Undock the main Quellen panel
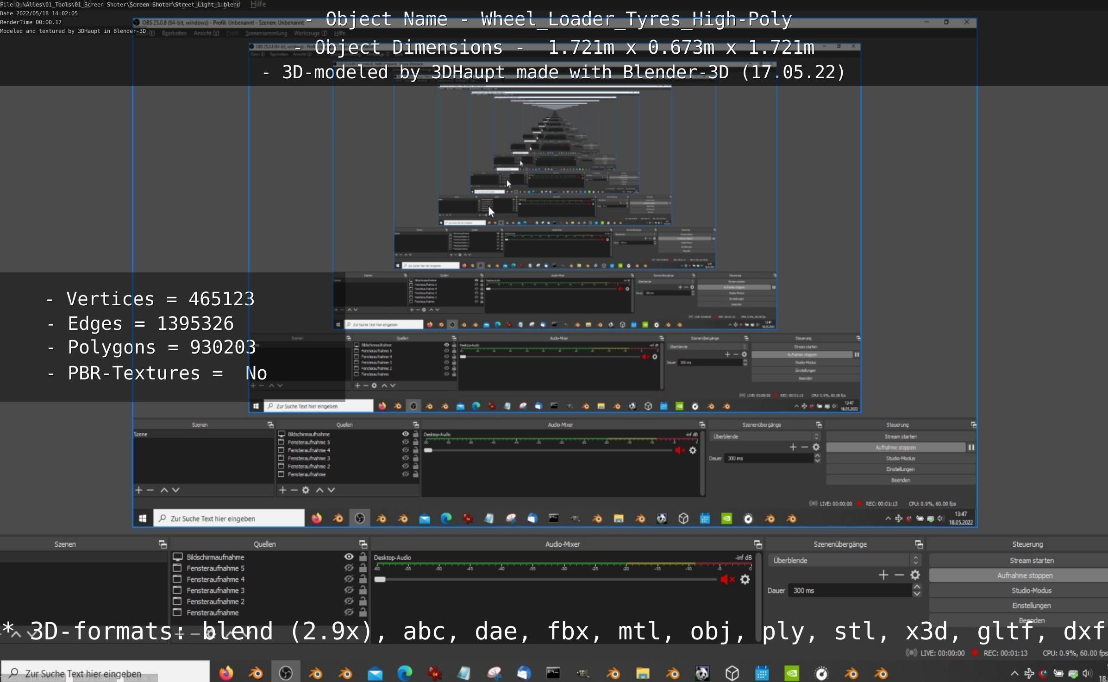This screenshot has width=1108, height=682. (363, 544)
